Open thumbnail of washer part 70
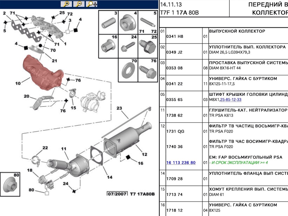This screenshot has height=216, width=288. point(128,70)
